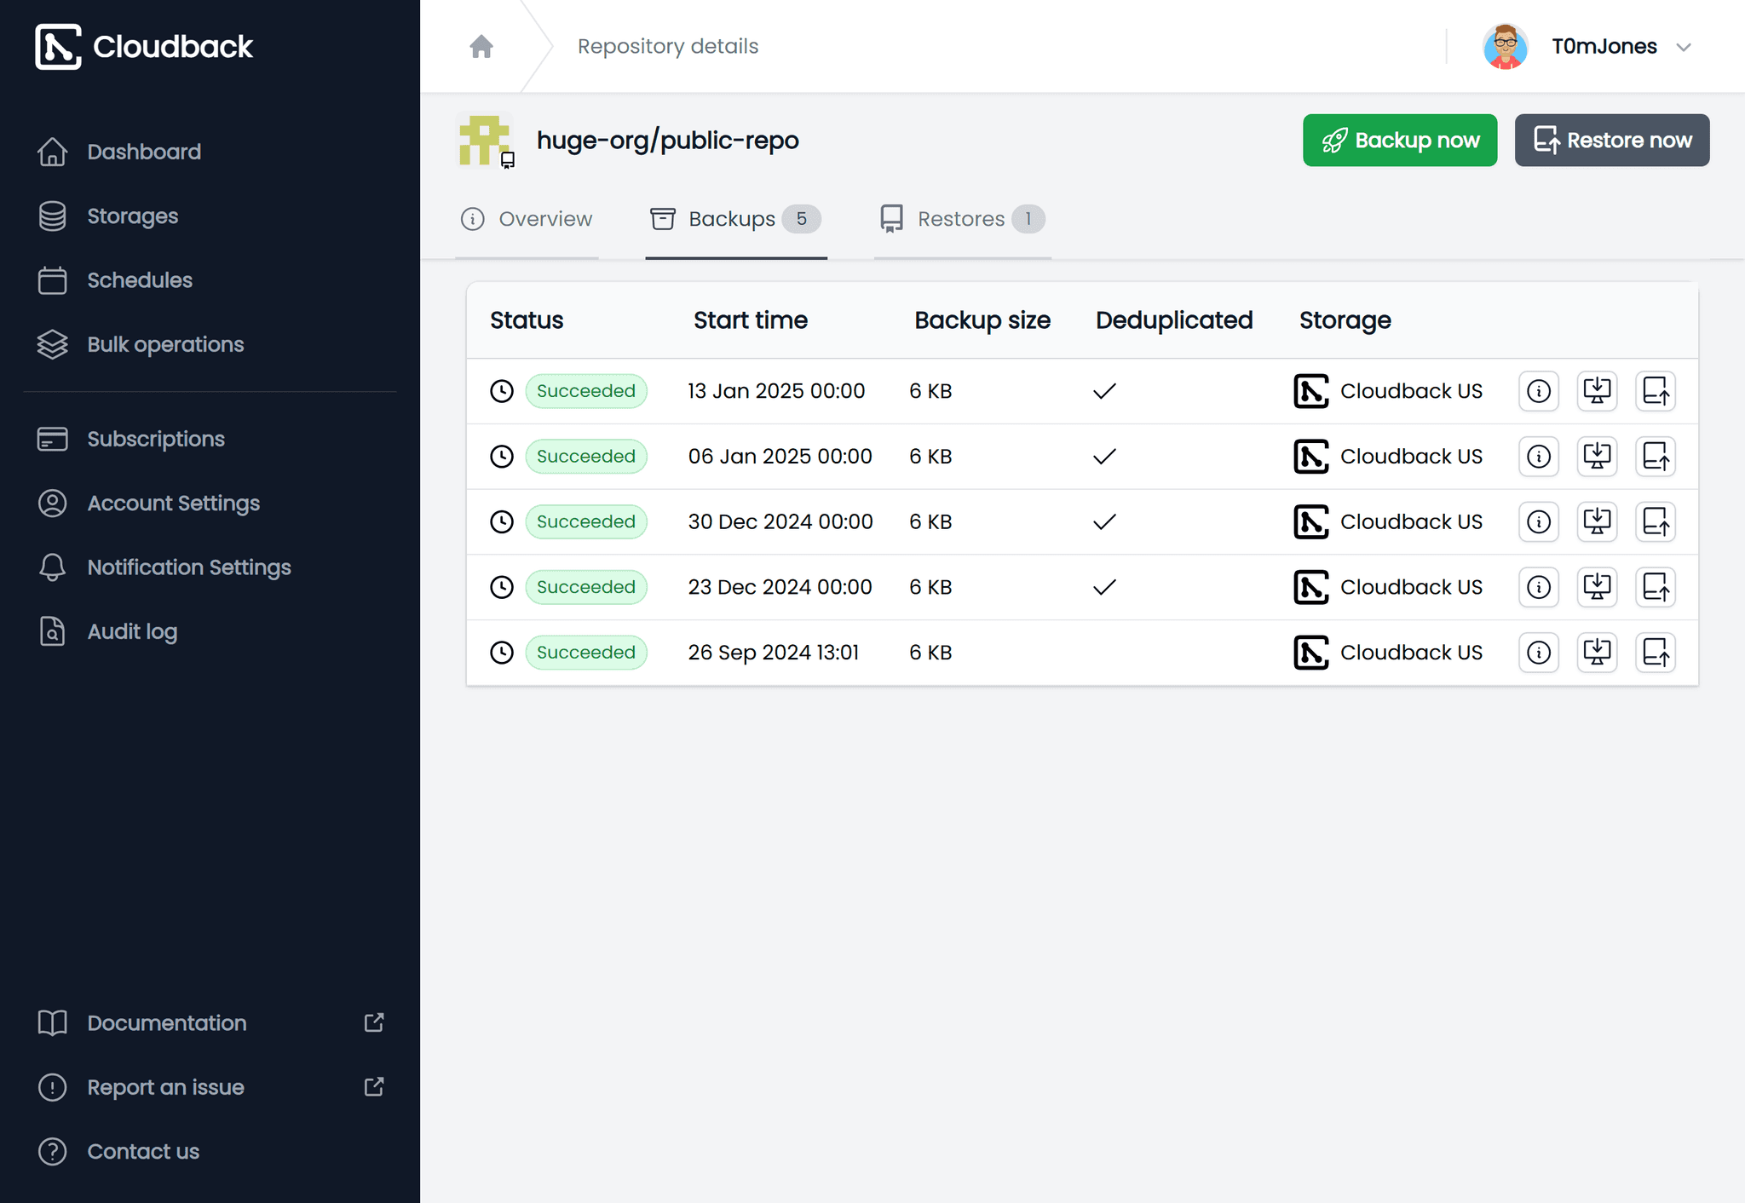
Task: Open info for 13 Jan 2025 backup
Action: coord(1538,391)
